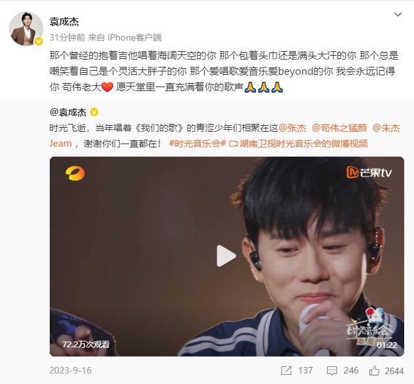This screenshot has width=414, height=384.
Task: Click 袁成杰's profile avatar
Action: pyautogui.click(x=26, y=29)
